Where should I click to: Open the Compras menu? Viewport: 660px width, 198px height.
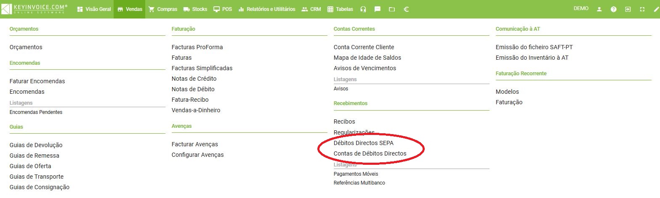[163, 9]
